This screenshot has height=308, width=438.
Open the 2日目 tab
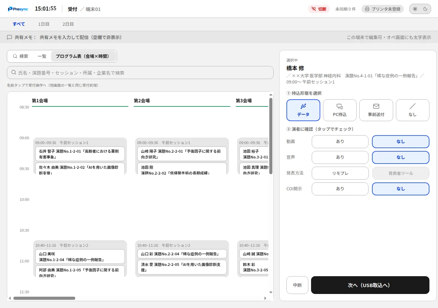click(x=68, y=24)
